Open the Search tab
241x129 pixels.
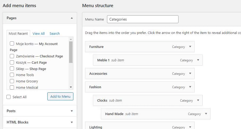(x=55, y=34)
